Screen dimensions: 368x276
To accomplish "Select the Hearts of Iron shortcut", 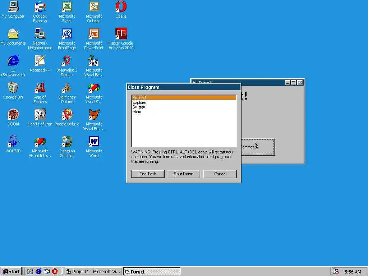I will (40, 118).
